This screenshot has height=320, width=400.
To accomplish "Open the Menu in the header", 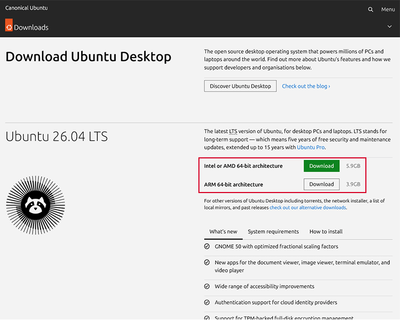I will [388, 10].
